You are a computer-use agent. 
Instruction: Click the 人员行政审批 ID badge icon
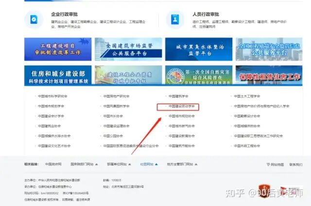175,19
